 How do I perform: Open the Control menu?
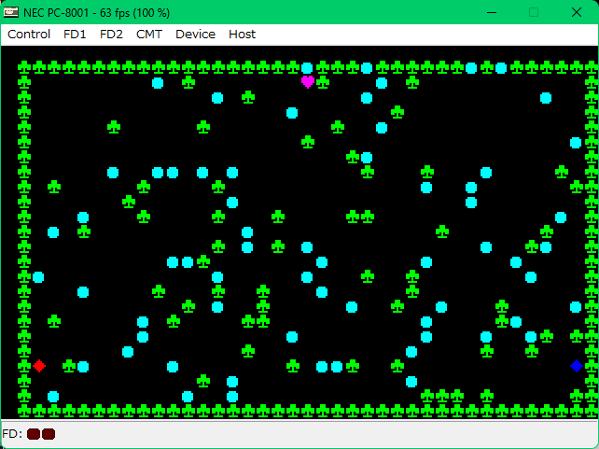coord(29,35)
